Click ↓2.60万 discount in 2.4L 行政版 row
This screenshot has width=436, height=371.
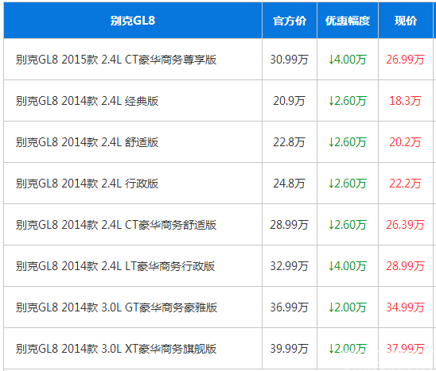click(348, 184)
